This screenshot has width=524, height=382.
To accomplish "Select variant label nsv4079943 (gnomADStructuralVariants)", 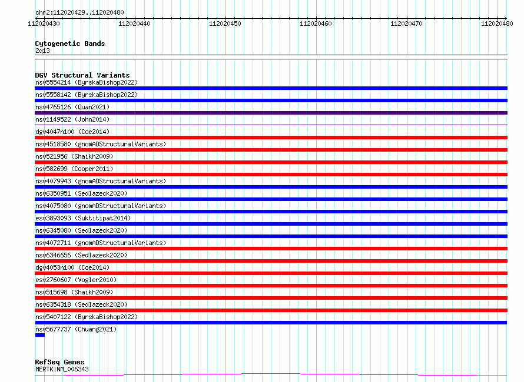I will [x=101, y=181].
